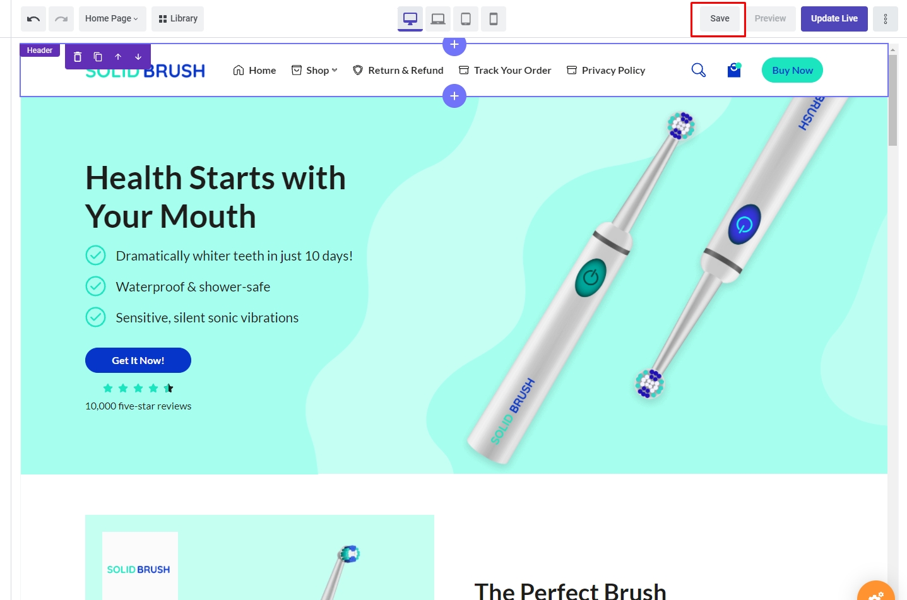Click the Save button

(720, 19)
